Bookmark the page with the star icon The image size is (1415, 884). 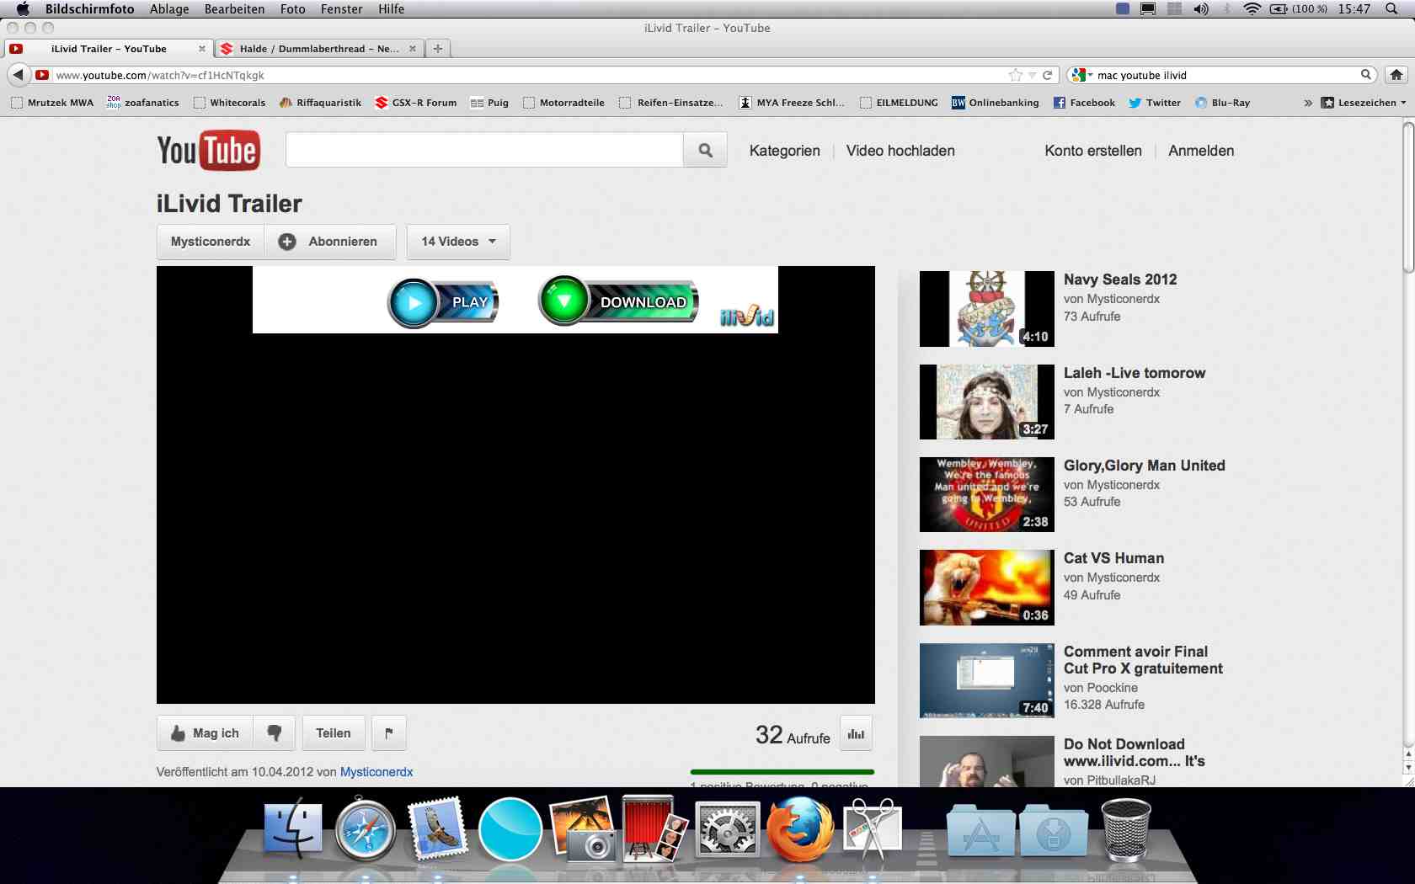pos(1015,75)
